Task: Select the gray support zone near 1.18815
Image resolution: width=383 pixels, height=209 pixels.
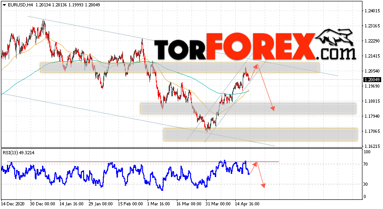Action: pos(248,109)
